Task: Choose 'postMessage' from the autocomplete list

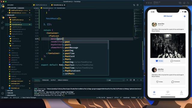Action: [x=85, y=48]
